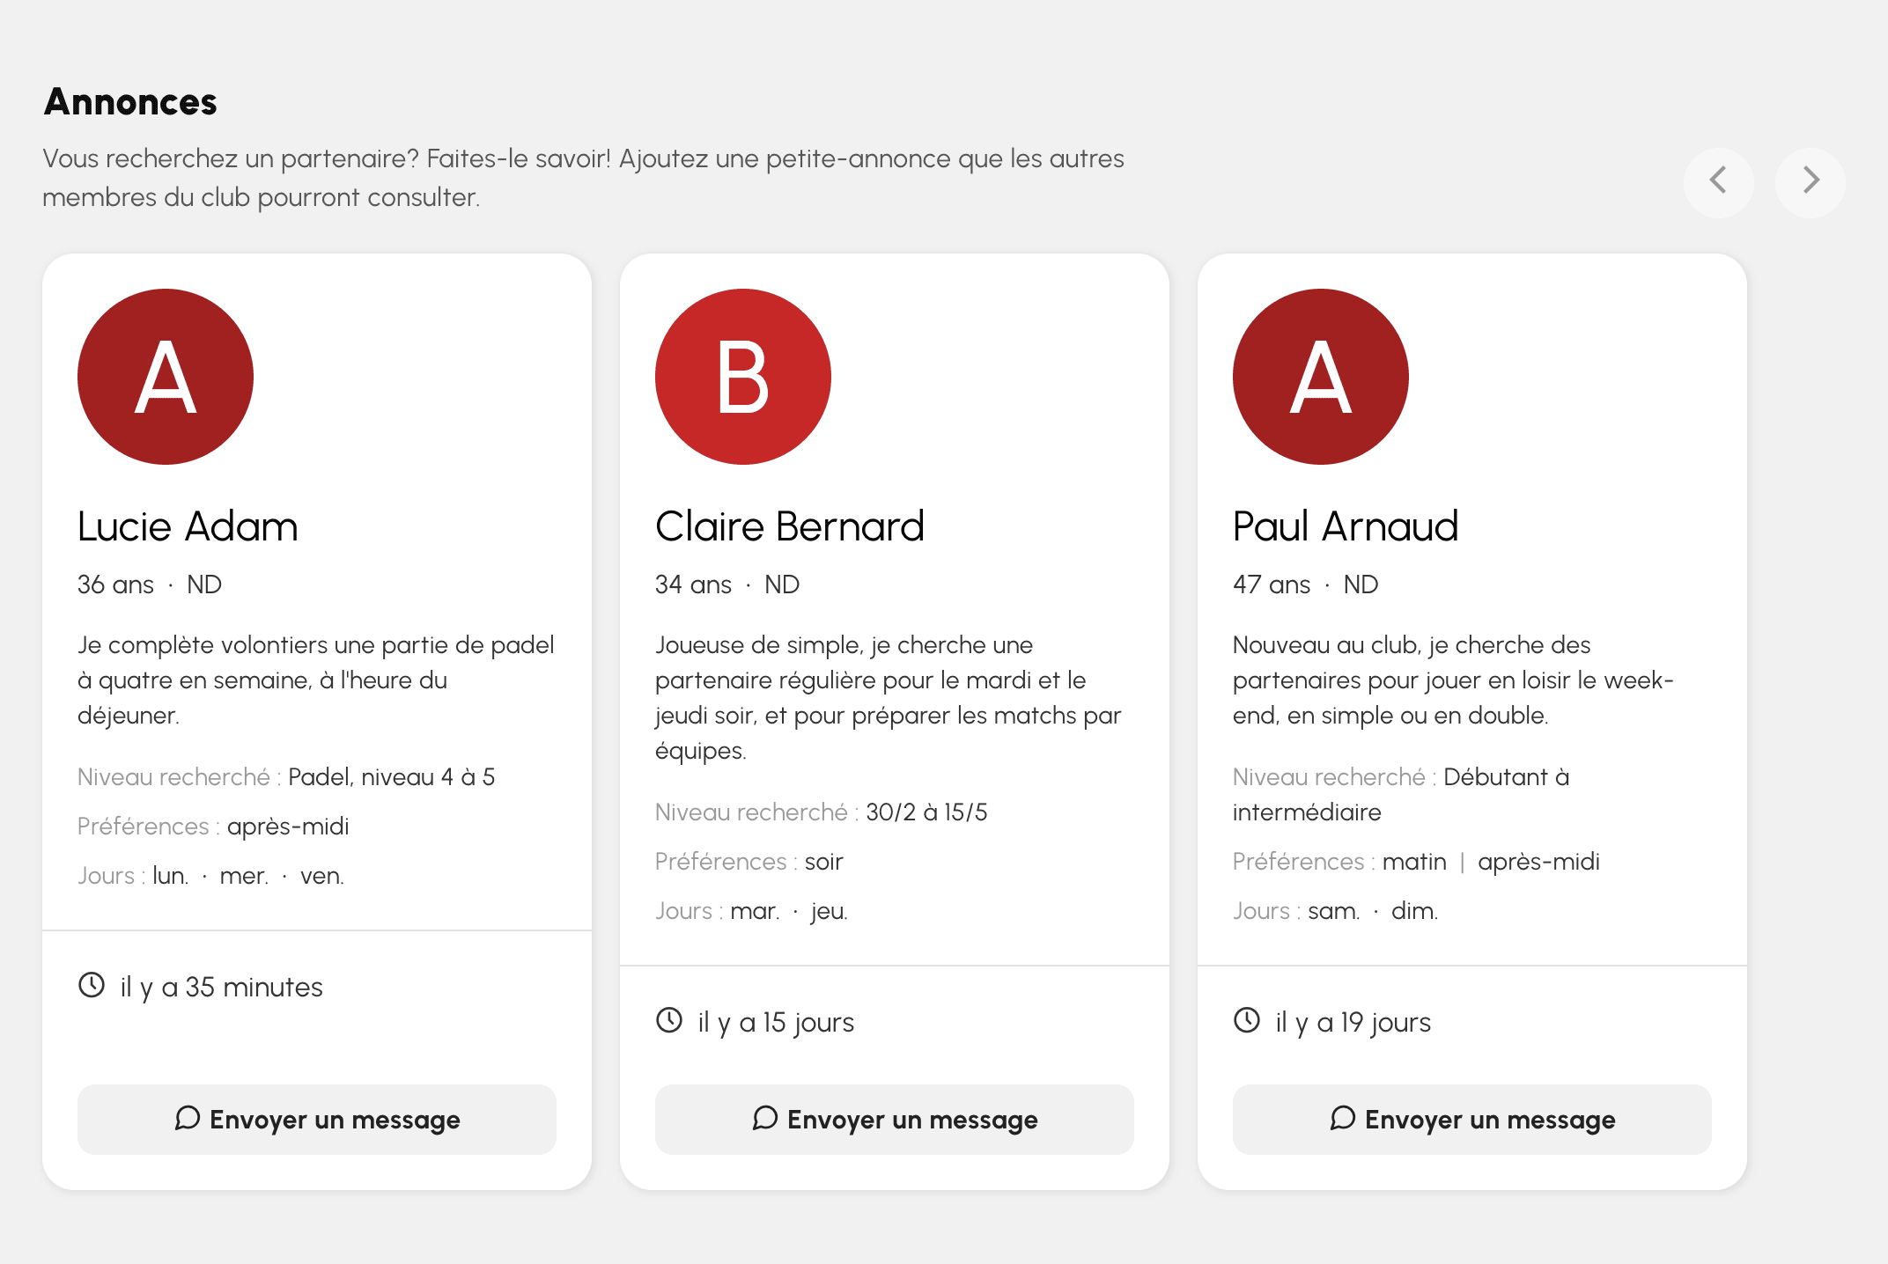Click 'il y a 19 jours' timestamp
This screenshot has width=1888, height=1264.
pyautogui.click(x=1353, y=1023)
